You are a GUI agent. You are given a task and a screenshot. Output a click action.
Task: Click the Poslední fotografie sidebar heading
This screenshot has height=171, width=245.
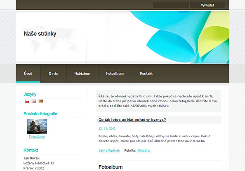40,113
